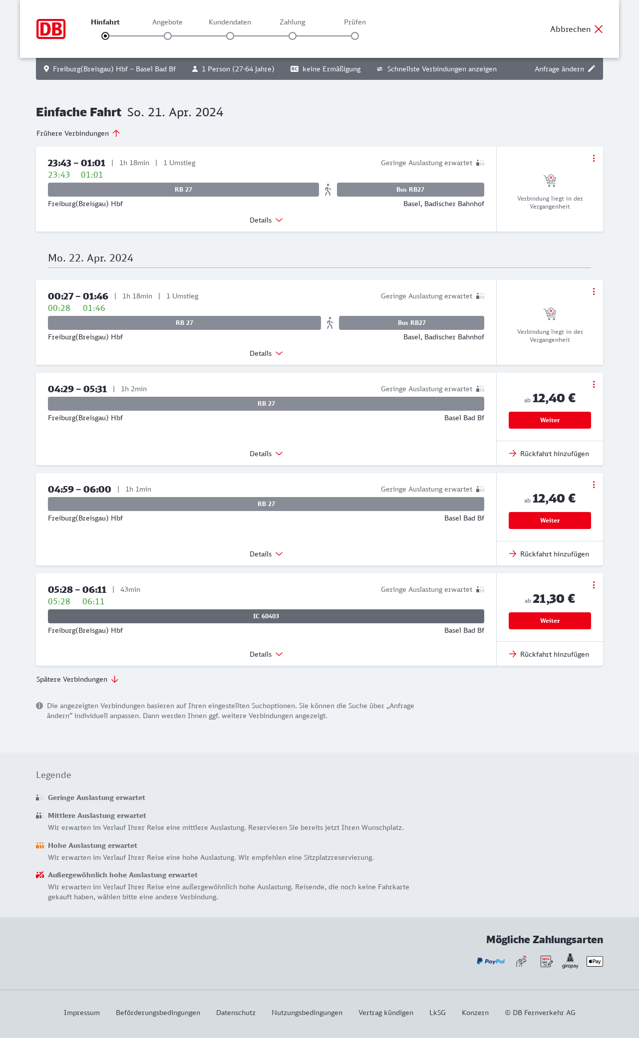The height and width of the screenshot is (1038, 639).
Task: Click the RB 27 train bar at 04:59
Action: (x=266, y=504)
